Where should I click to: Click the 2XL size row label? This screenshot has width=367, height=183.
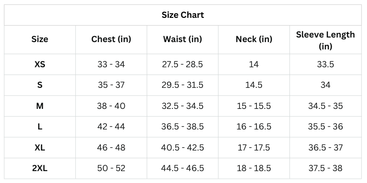40,168
